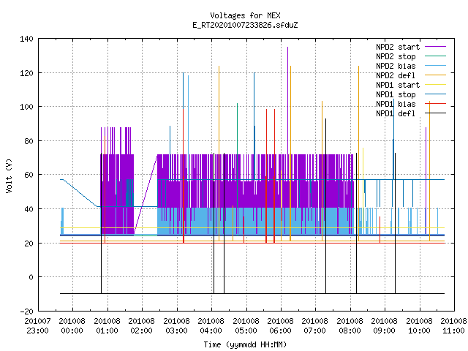Image resolution: width=468 pixels, height=351 pixels.
Task: Click the red NPD1 bias legend line
Action: (435, 104)
